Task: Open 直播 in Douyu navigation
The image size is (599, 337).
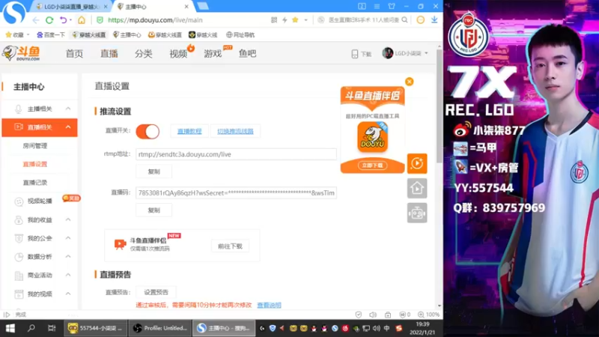Action: [109, 53]
